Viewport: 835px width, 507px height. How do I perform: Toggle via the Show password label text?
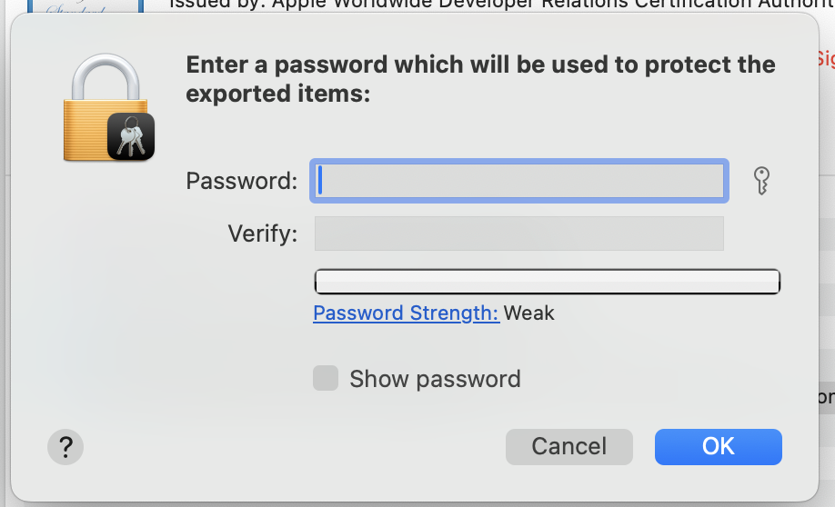tap(435, 379)
